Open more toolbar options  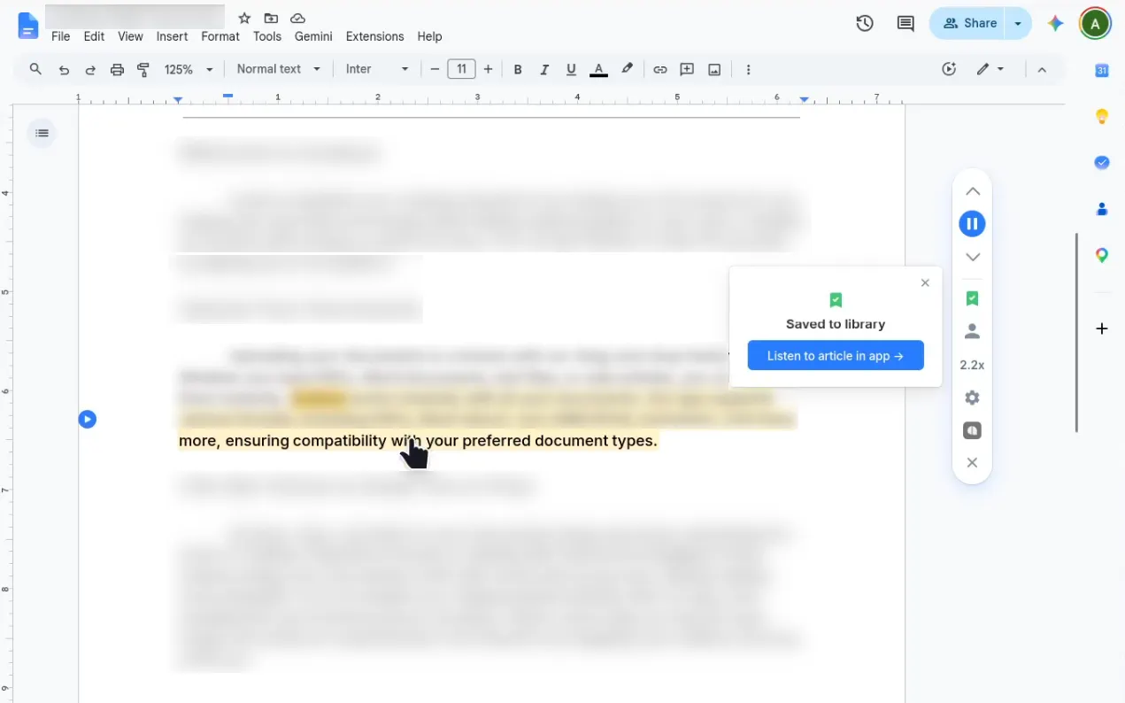(x=748, y=69)
